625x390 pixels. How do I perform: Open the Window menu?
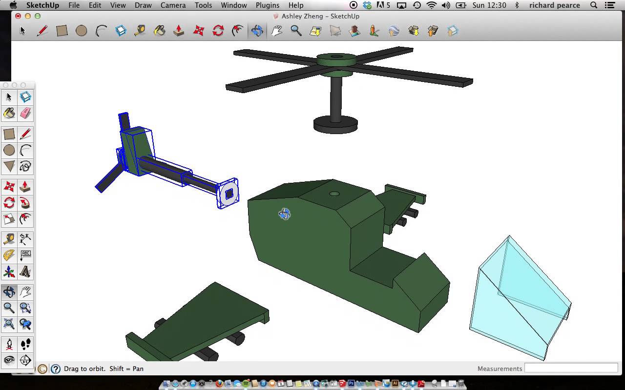[233, 5]
